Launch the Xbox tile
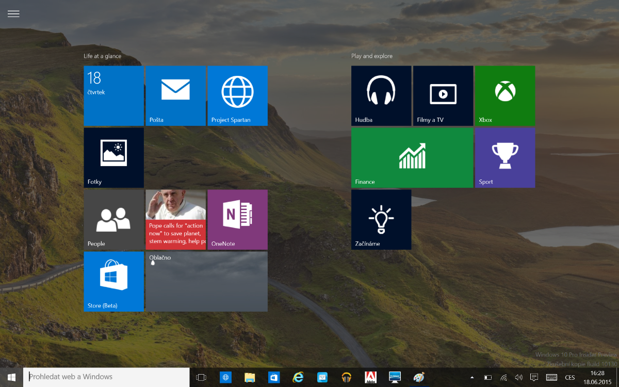This screenshot has height=387, width=619. 504,95
